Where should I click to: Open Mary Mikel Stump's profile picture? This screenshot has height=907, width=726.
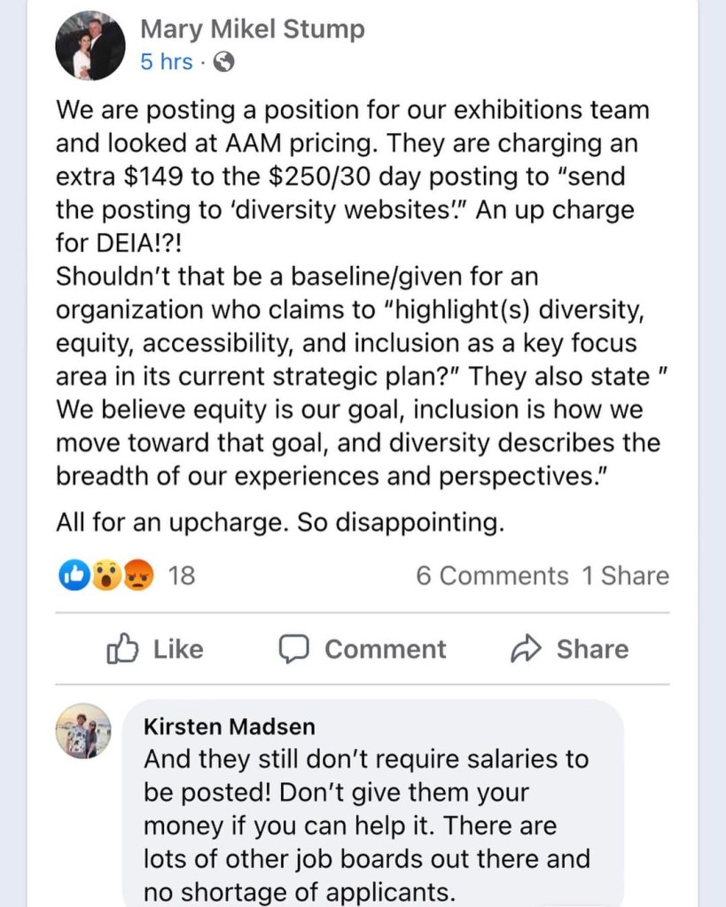88,46
